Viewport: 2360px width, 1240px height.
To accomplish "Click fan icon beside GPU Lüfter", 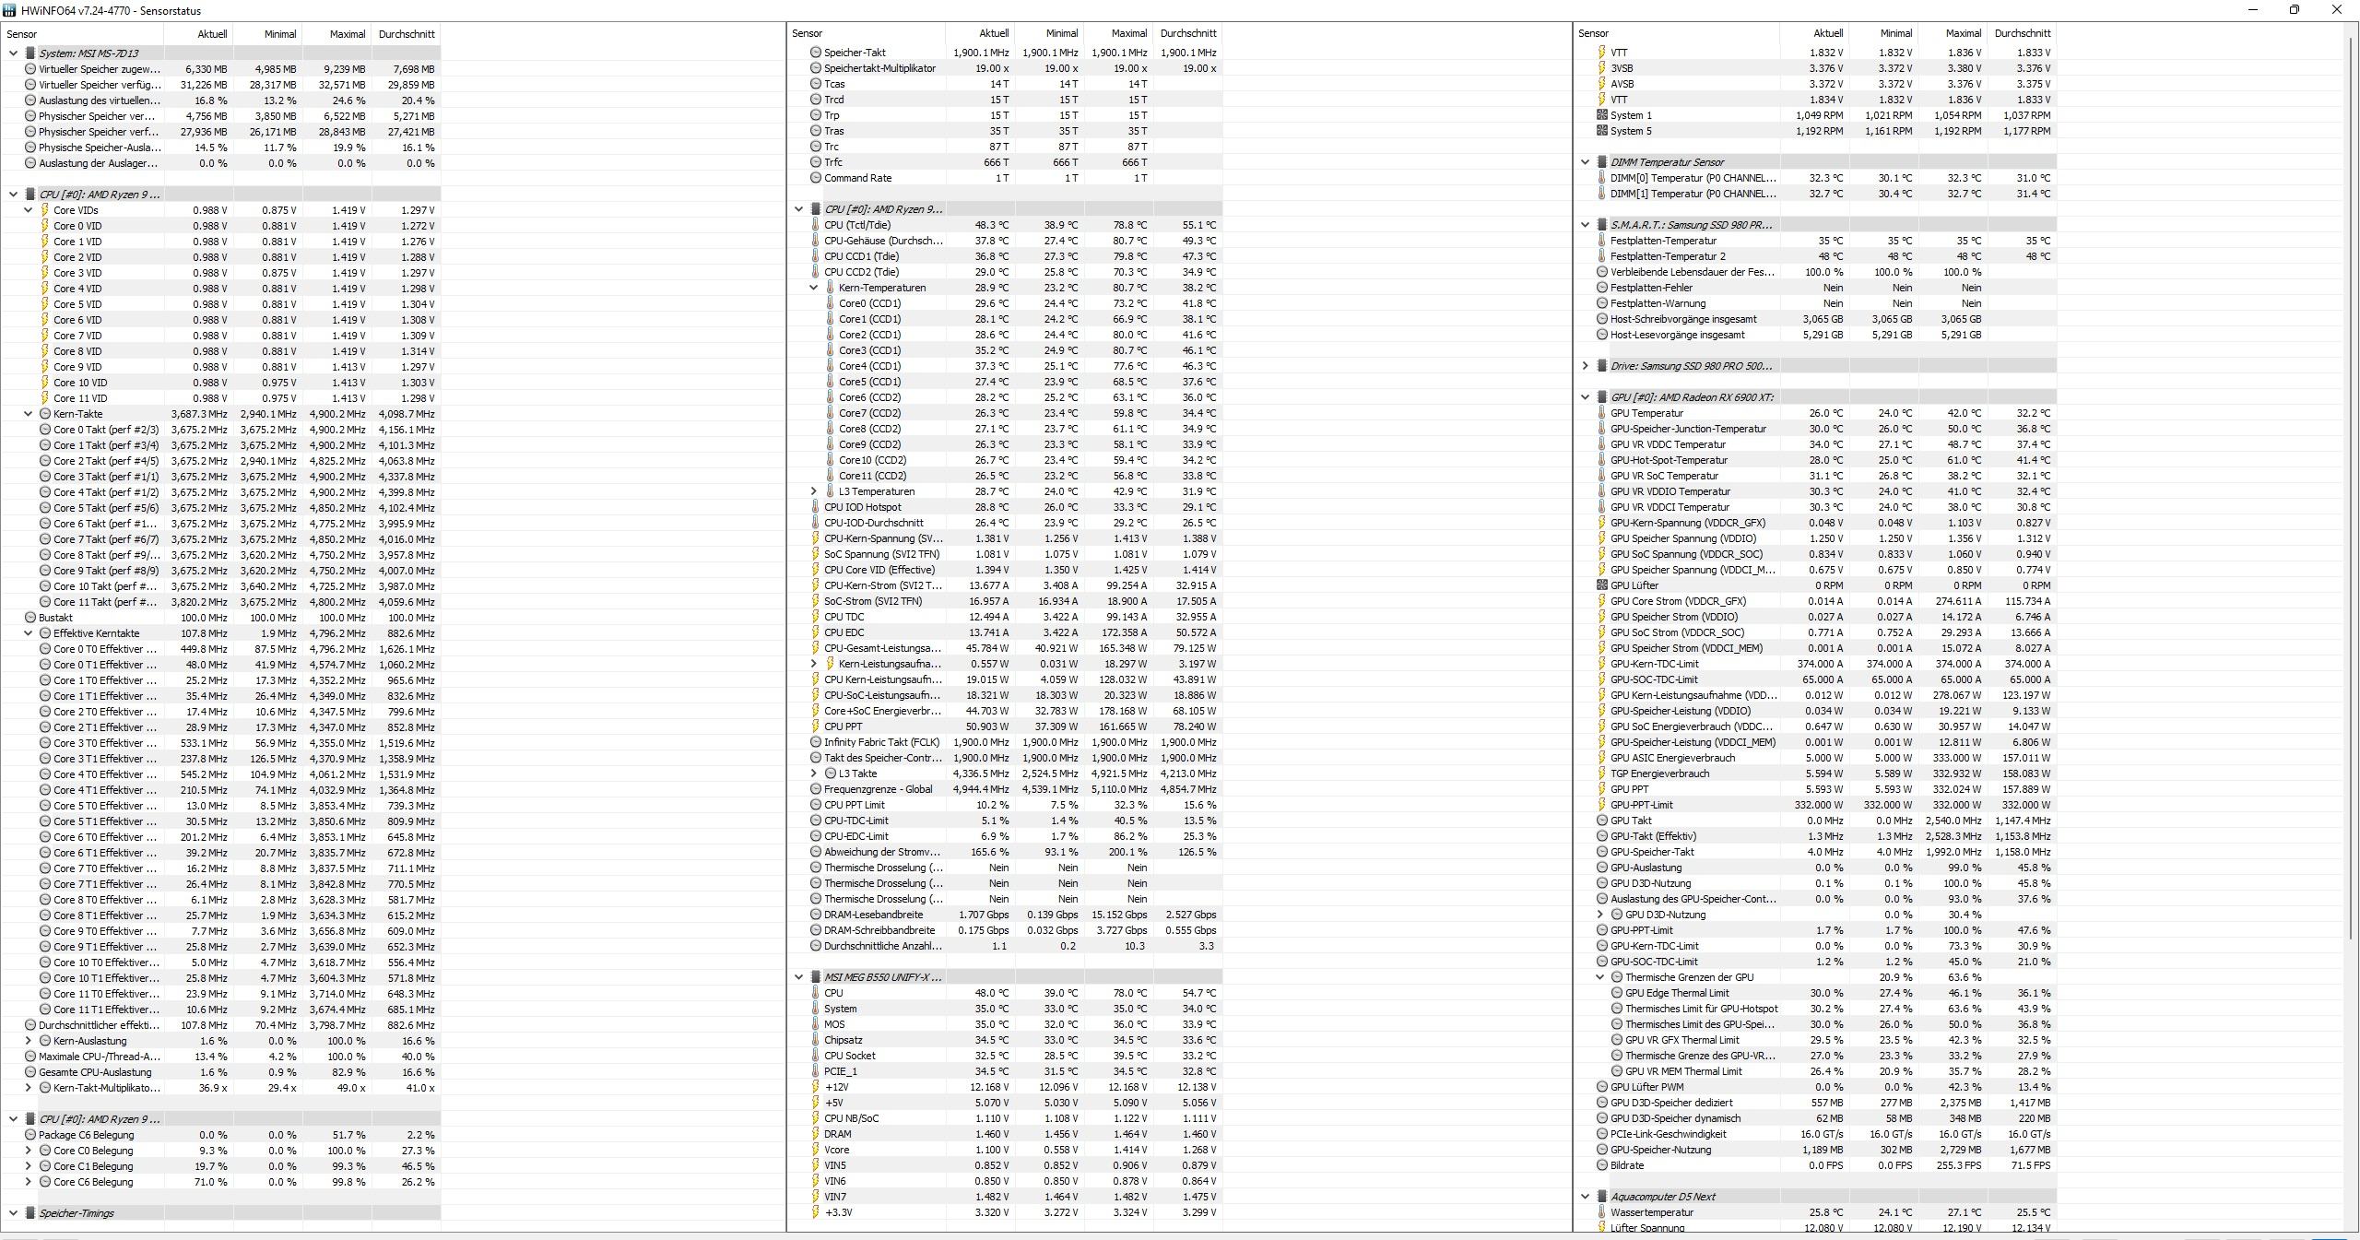I will (x=1602, y=585).
